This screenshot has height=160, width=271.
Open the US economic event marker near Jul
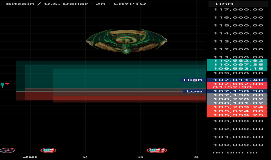point(48,150)
